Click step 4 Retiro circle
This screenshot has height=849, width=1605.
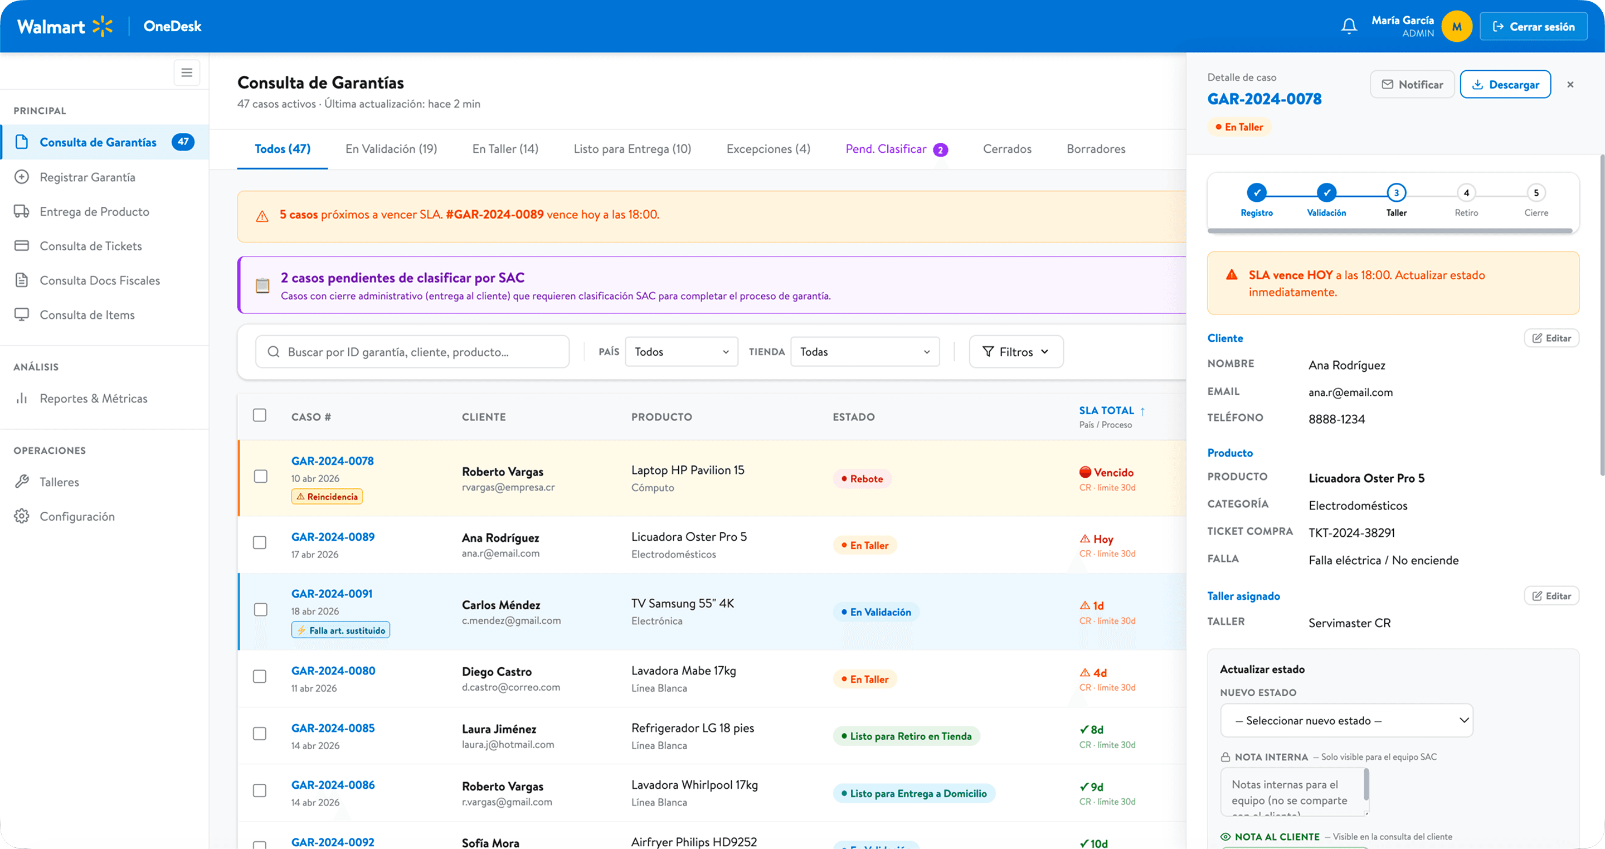point(1466,193)
